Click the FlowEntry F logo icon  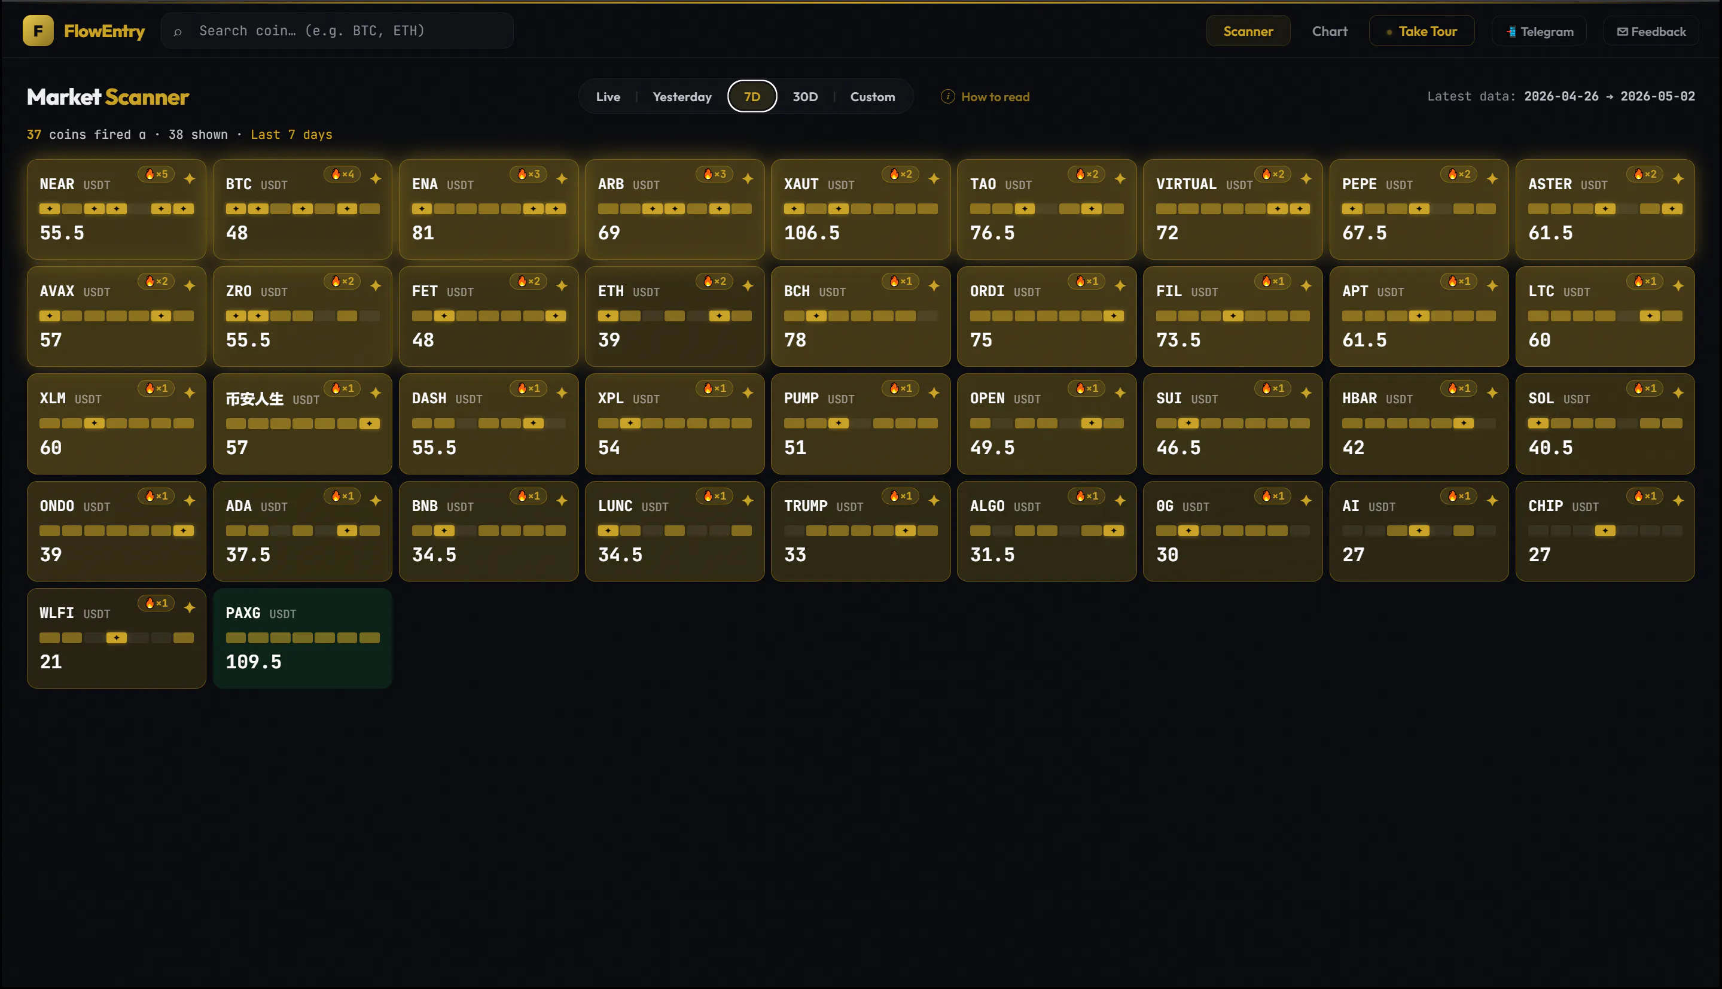[x=38, y=31]
